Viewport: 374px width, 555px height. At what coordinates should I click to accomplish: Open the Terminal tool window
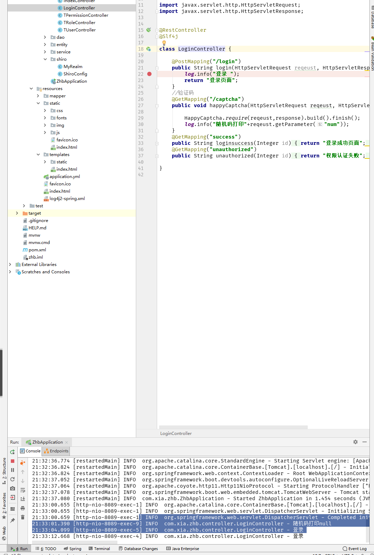pyautogui.click(x=100, y=549)
